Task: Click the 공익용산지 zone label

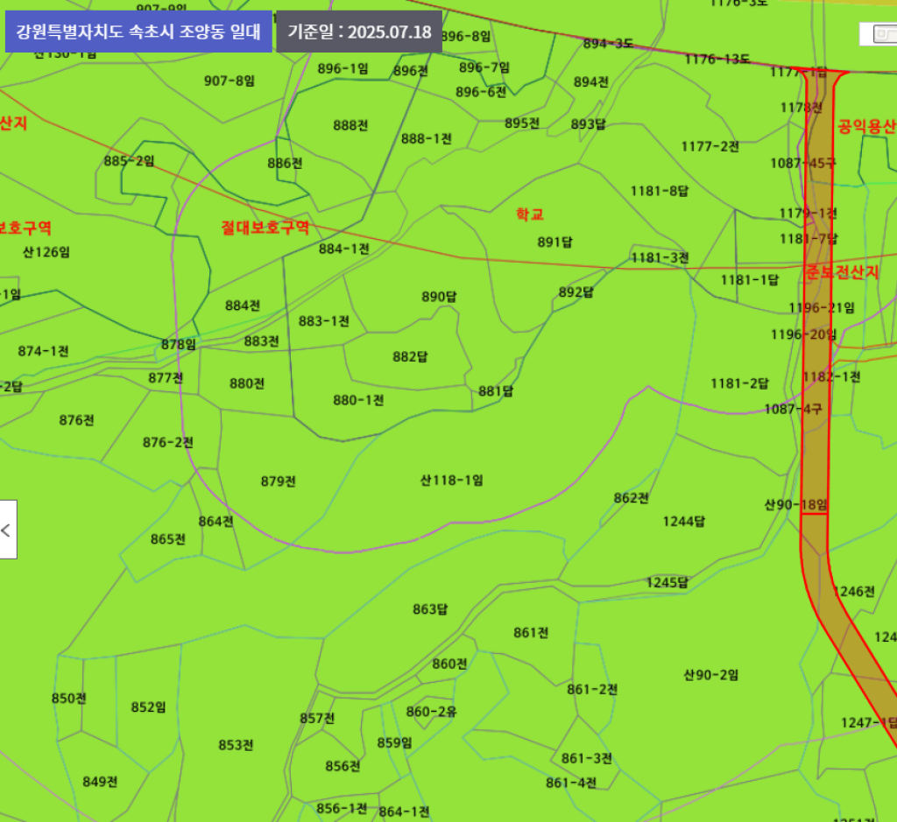Action: [865, 126]
